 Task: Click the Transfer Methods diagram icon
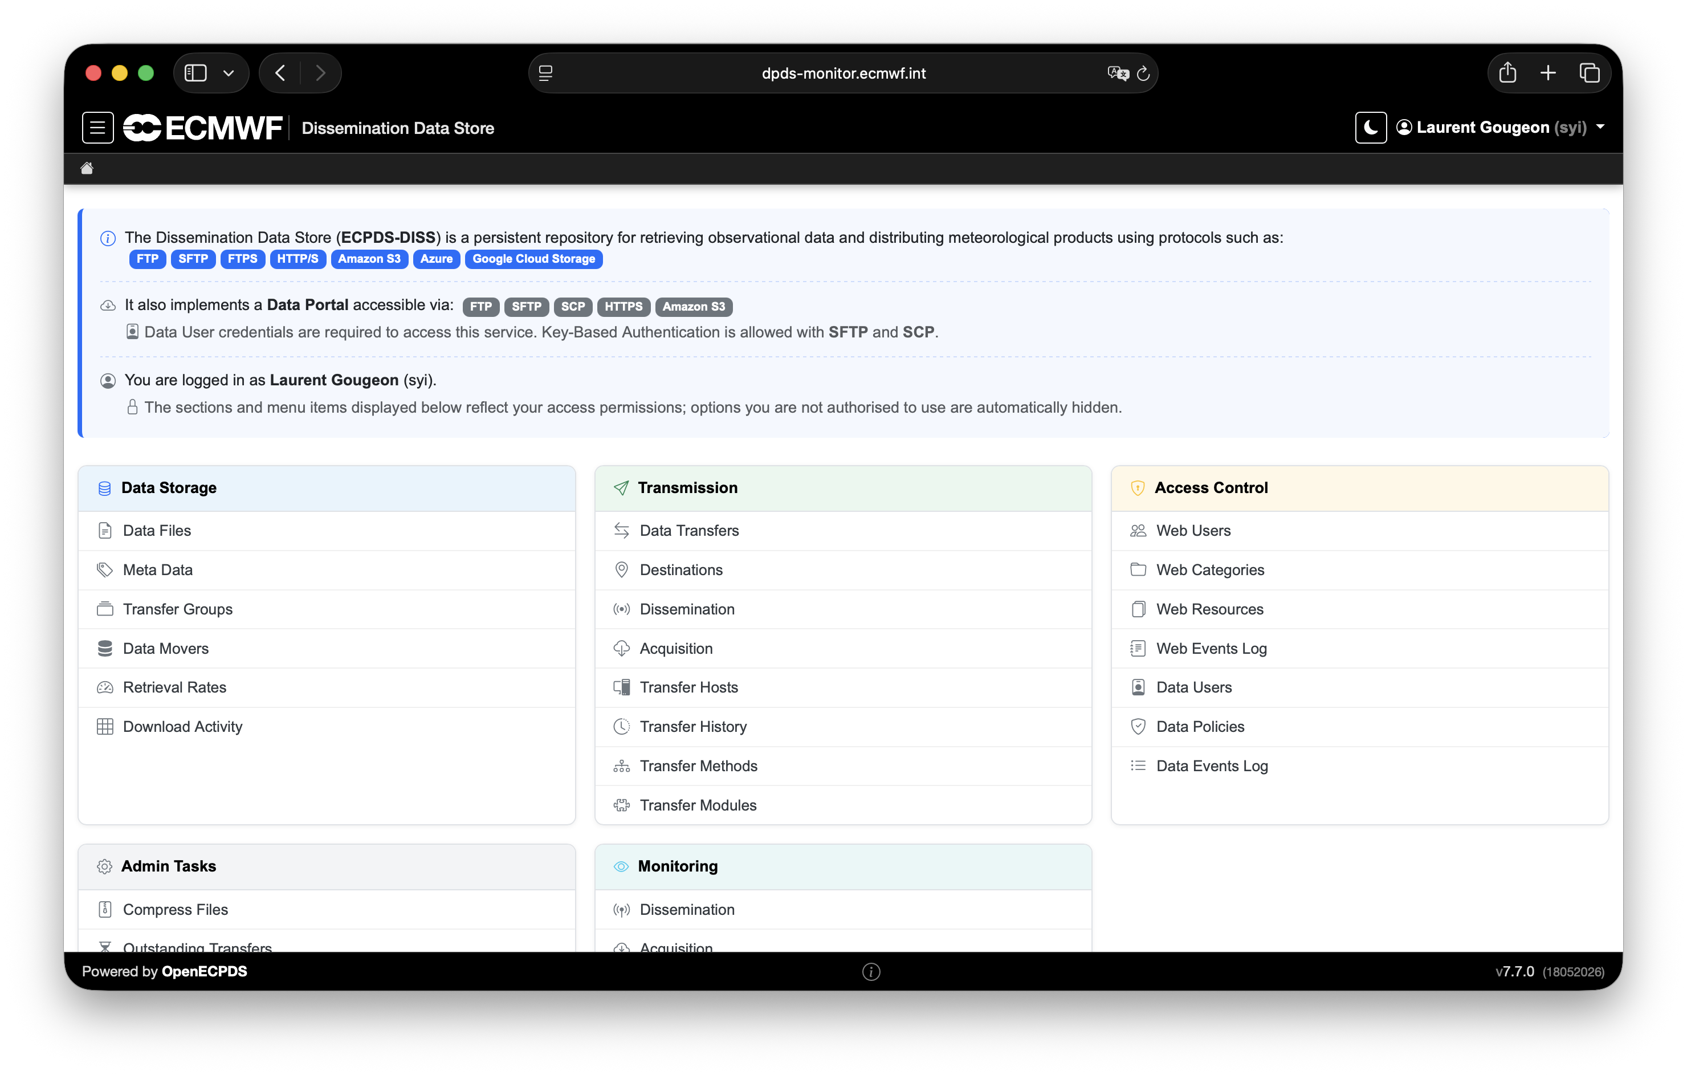pyautogui.click(x=621, y=766)
